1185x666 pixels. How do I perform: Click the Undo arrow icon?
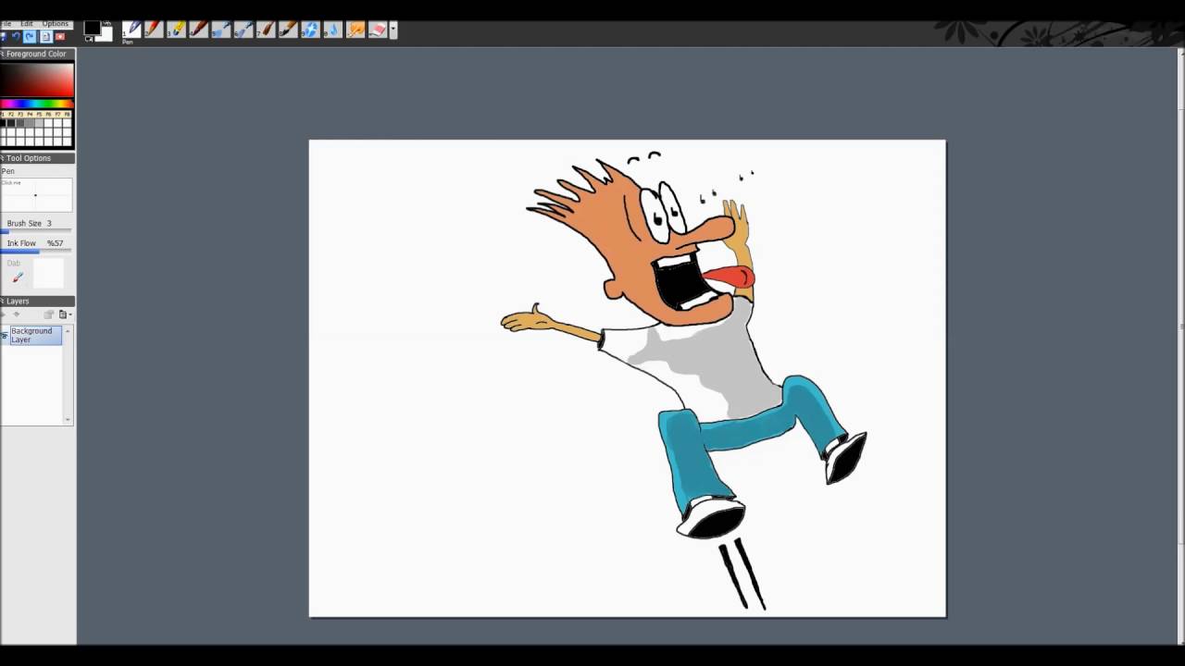(x=16, y=37)
